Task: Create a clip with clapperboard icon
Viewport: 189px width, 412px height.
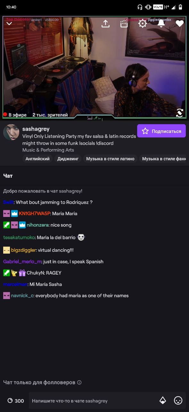Action: (124, 23)
